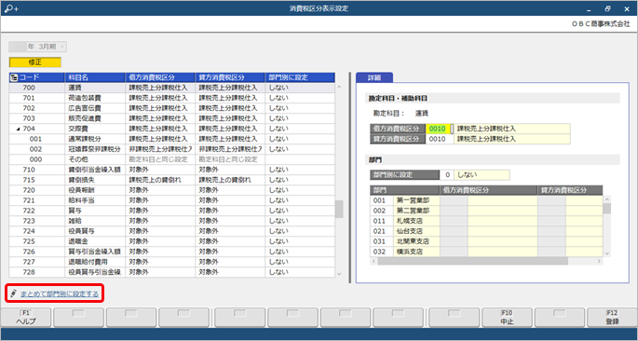Select row 727 退職給付費用

click(171, 262)
